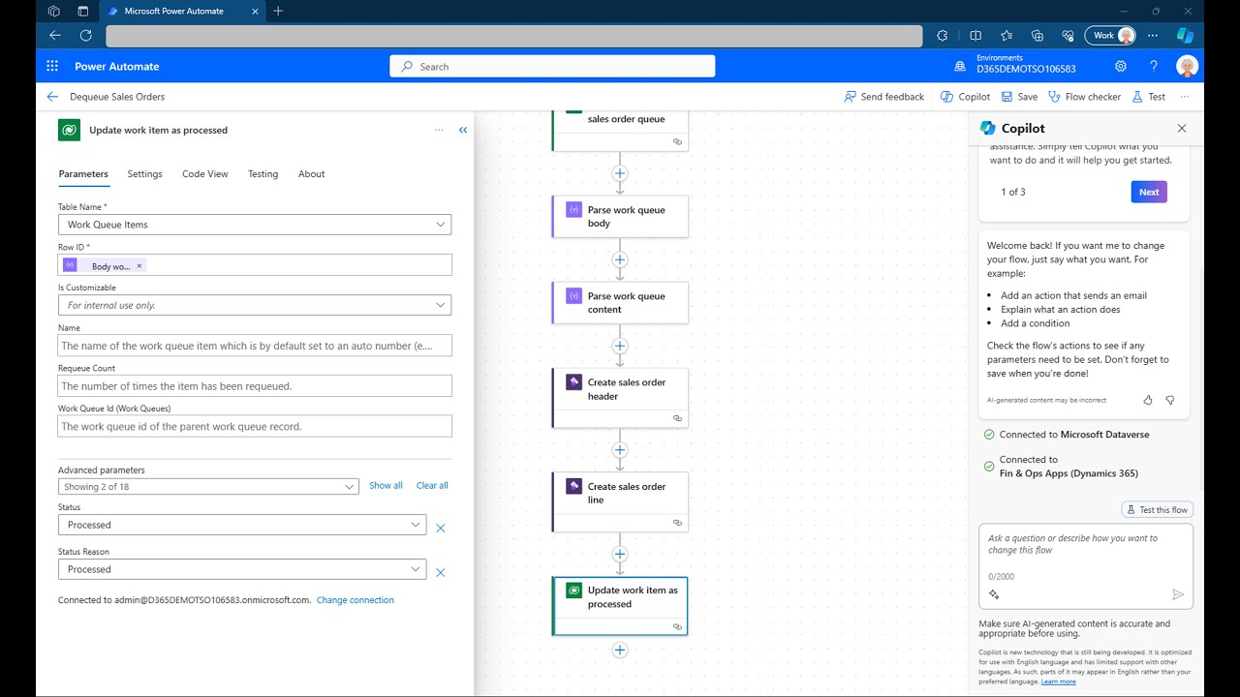Click the Change connection link
Image resolution: width=1240 pixels, height=697 pixels.
(356, 600)
